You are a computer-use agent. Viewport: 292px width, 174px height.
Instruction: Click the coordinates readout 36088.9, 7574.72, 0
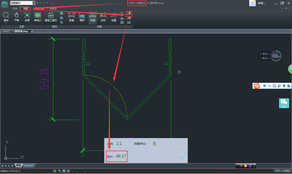tap(10, 171)
